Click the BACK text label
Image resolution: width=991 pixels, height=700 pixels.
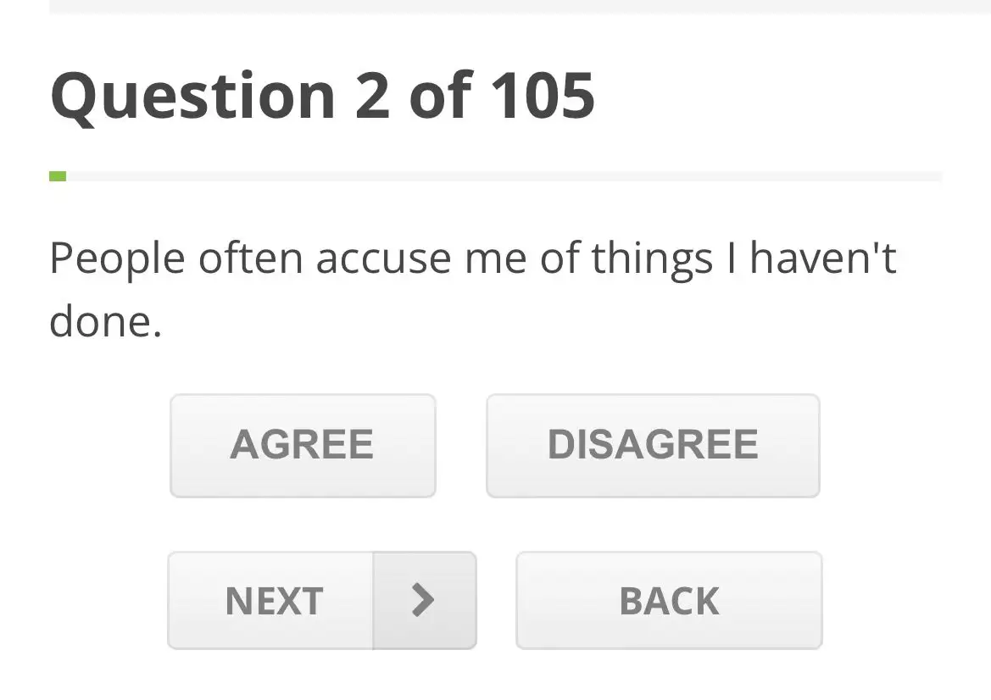[668, 600]
